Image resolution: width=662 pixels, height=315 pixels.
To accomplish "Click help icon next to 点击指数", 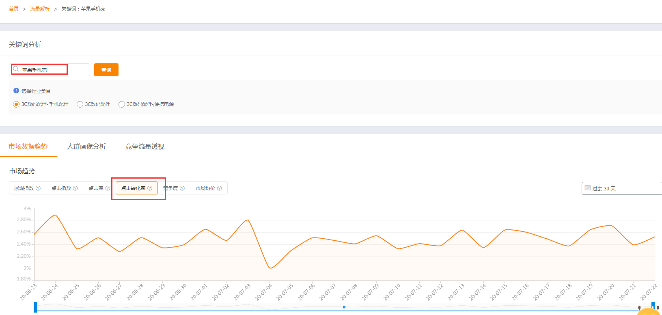I will coord(75,188).
